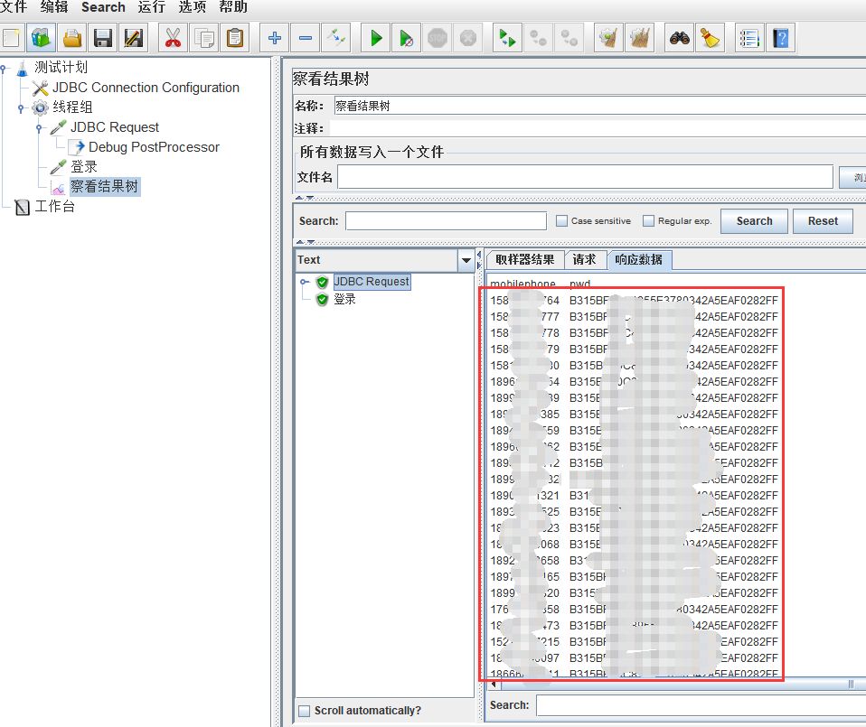Click the Remote start all icon
This screenshot has width=866, height=727.
(507, 38)
